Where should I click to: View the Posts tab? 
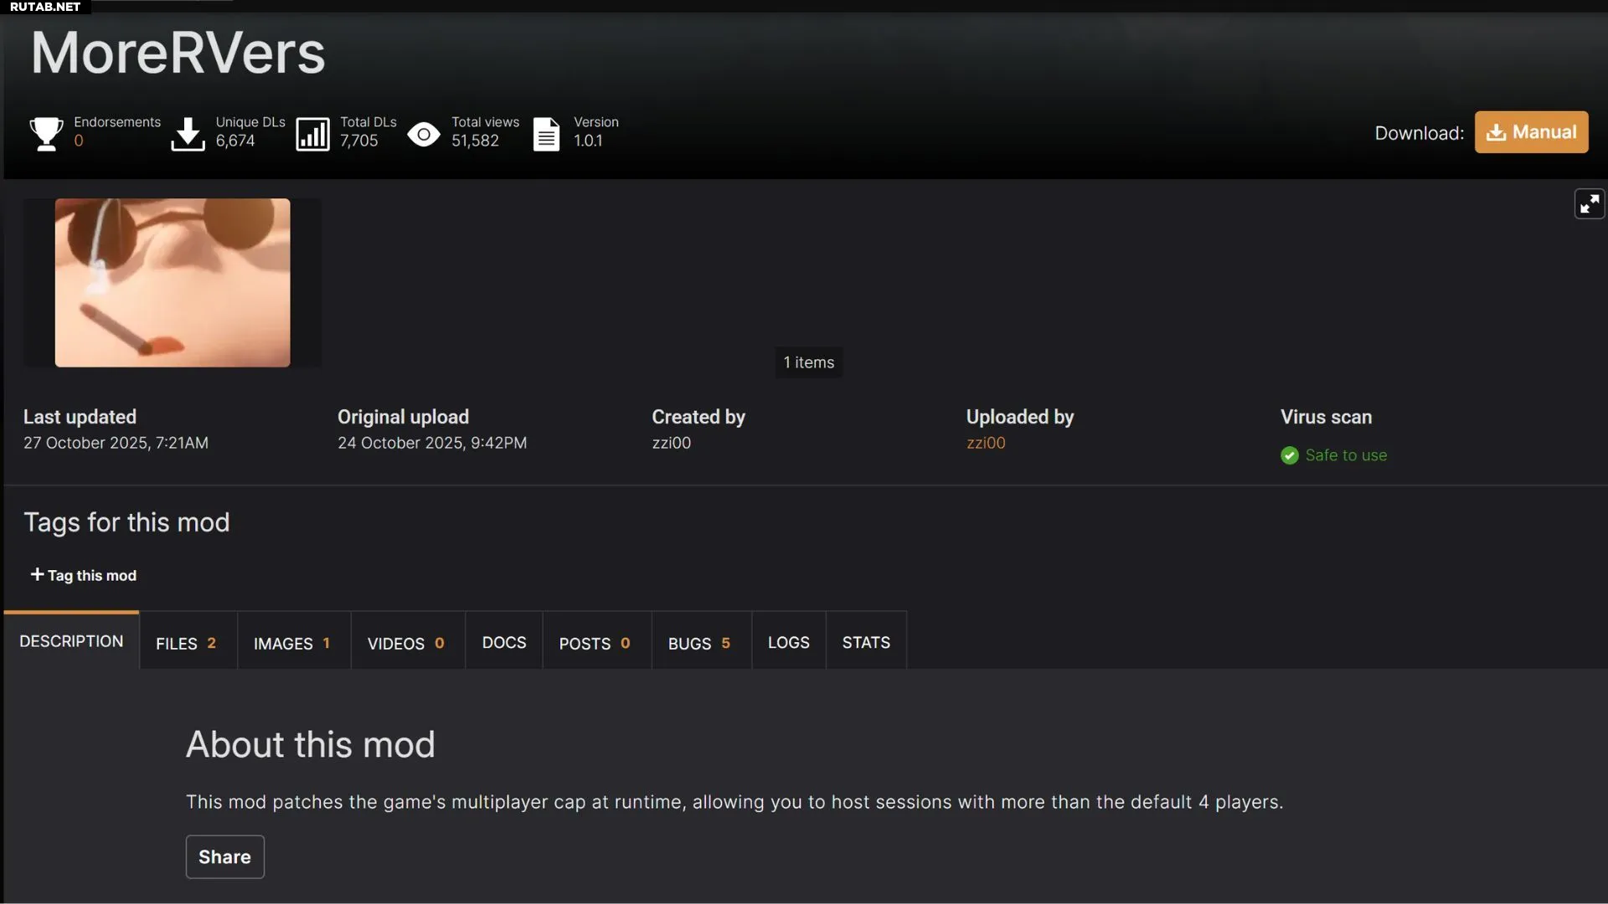click(x=595, y=643)
